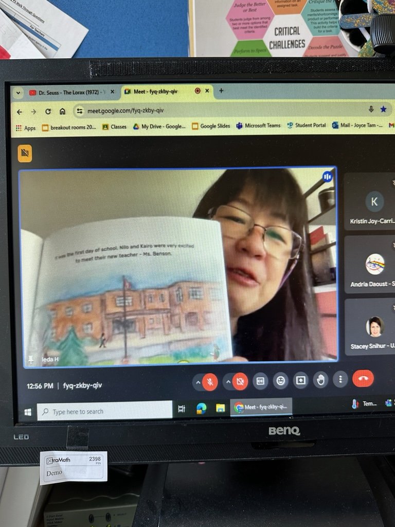
Task: Click the main video tile of Ieda H
Action: pyautogui.click(x=178, y=268)
